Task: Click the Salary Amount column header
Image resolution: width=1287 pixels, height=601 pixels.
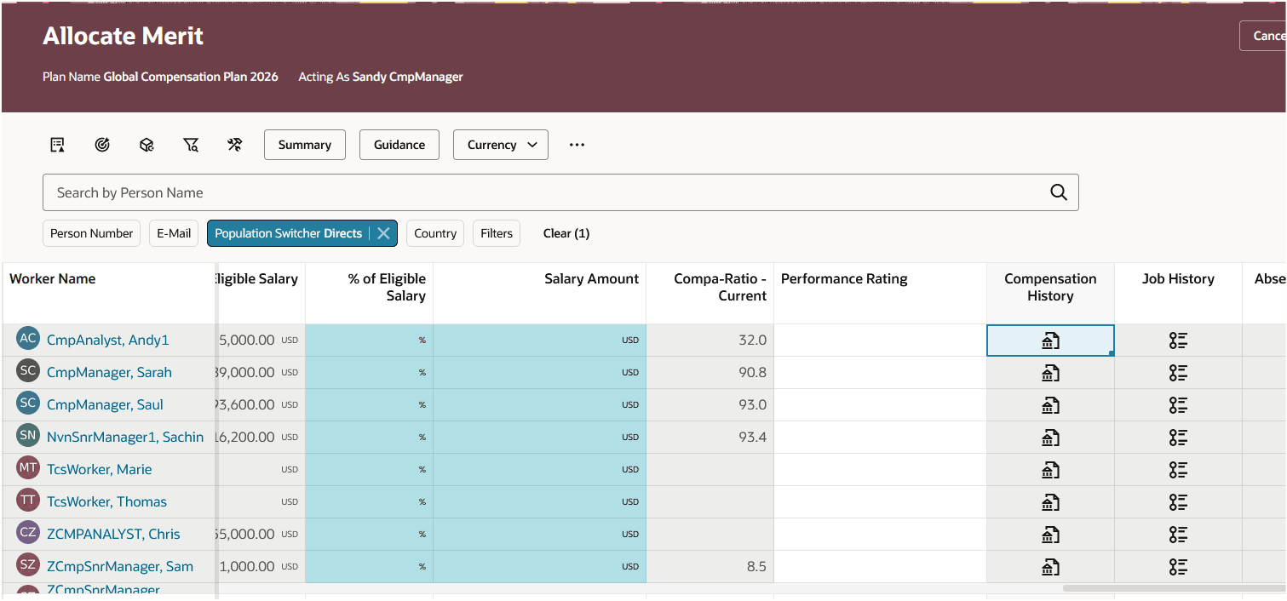Action: 539,293
